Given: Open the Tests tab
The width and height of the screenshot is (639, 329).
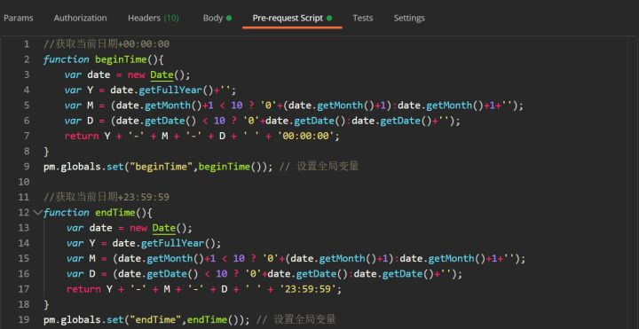Looking at the screenshot, I should coord(363,18).
